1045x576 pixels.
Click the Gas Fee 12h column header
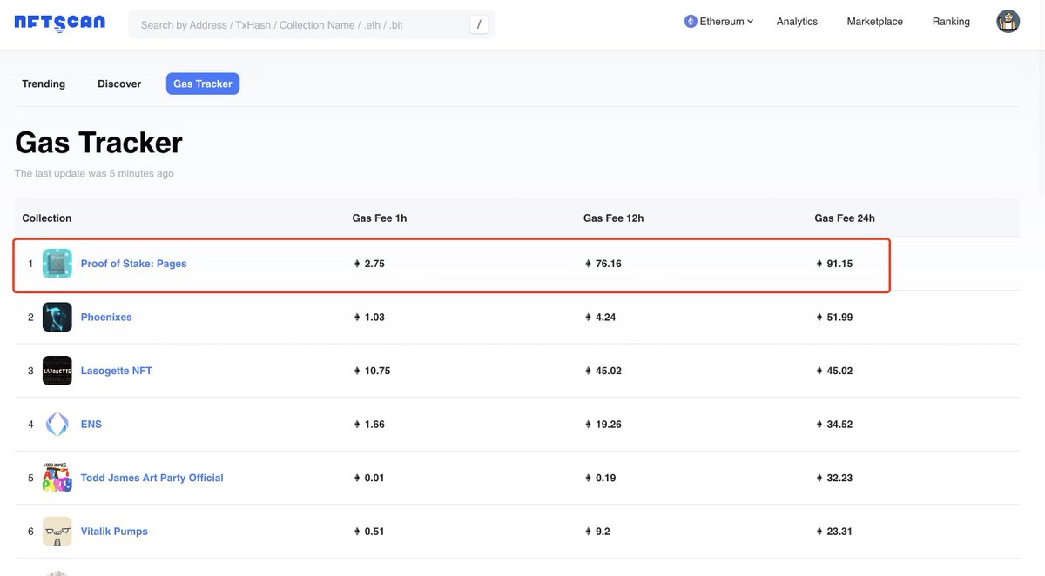click(613, 218)
